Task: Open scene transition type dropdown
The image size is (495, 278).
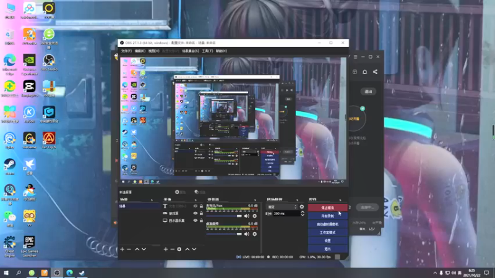Action: 282,207
